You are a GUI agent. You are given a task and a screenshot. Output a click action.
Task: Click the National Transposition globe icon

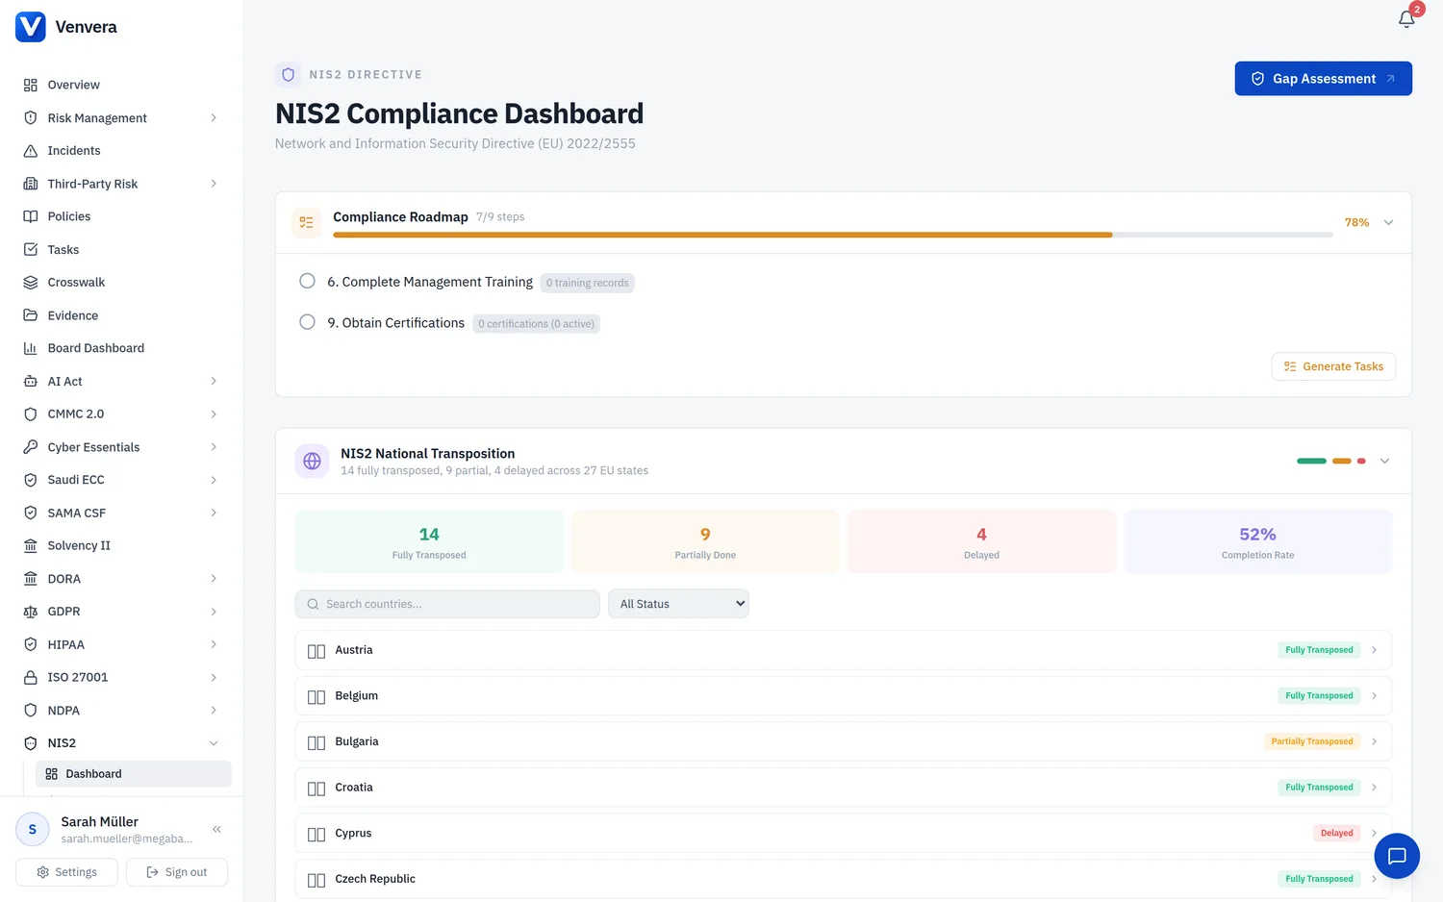[312, 461]
